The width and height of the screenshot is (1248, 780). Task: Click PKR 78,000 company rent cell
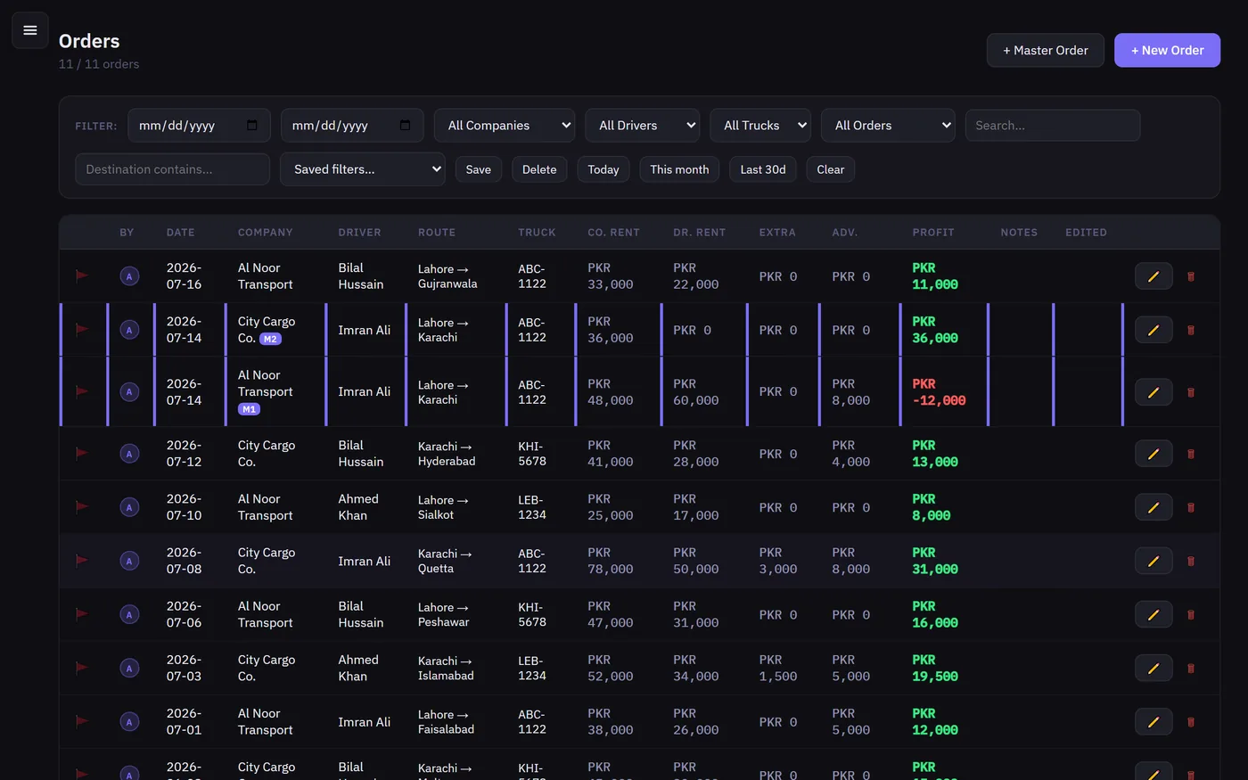click(x=611, y=561)
